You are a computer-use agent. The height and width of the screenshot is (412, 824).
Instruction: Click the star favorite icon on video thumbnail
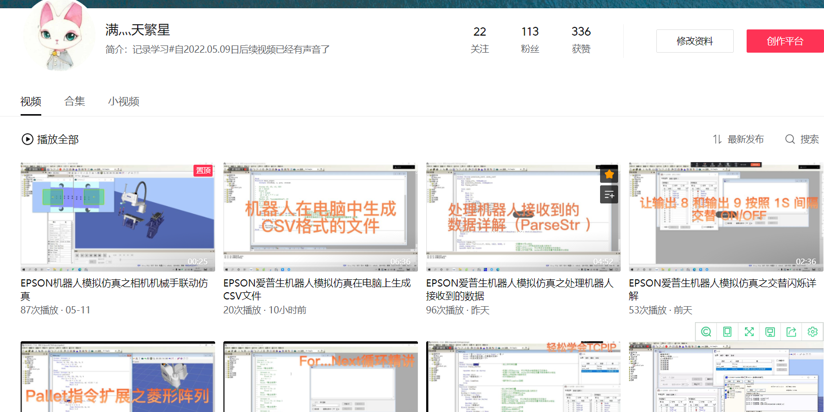point(609,175)
